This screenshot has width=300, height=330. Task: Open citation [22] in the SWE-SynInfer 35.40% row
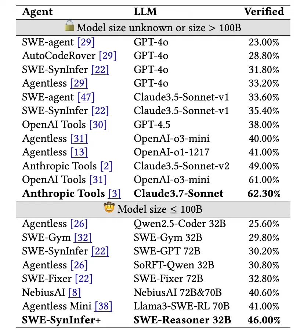[x=100, y=111]
